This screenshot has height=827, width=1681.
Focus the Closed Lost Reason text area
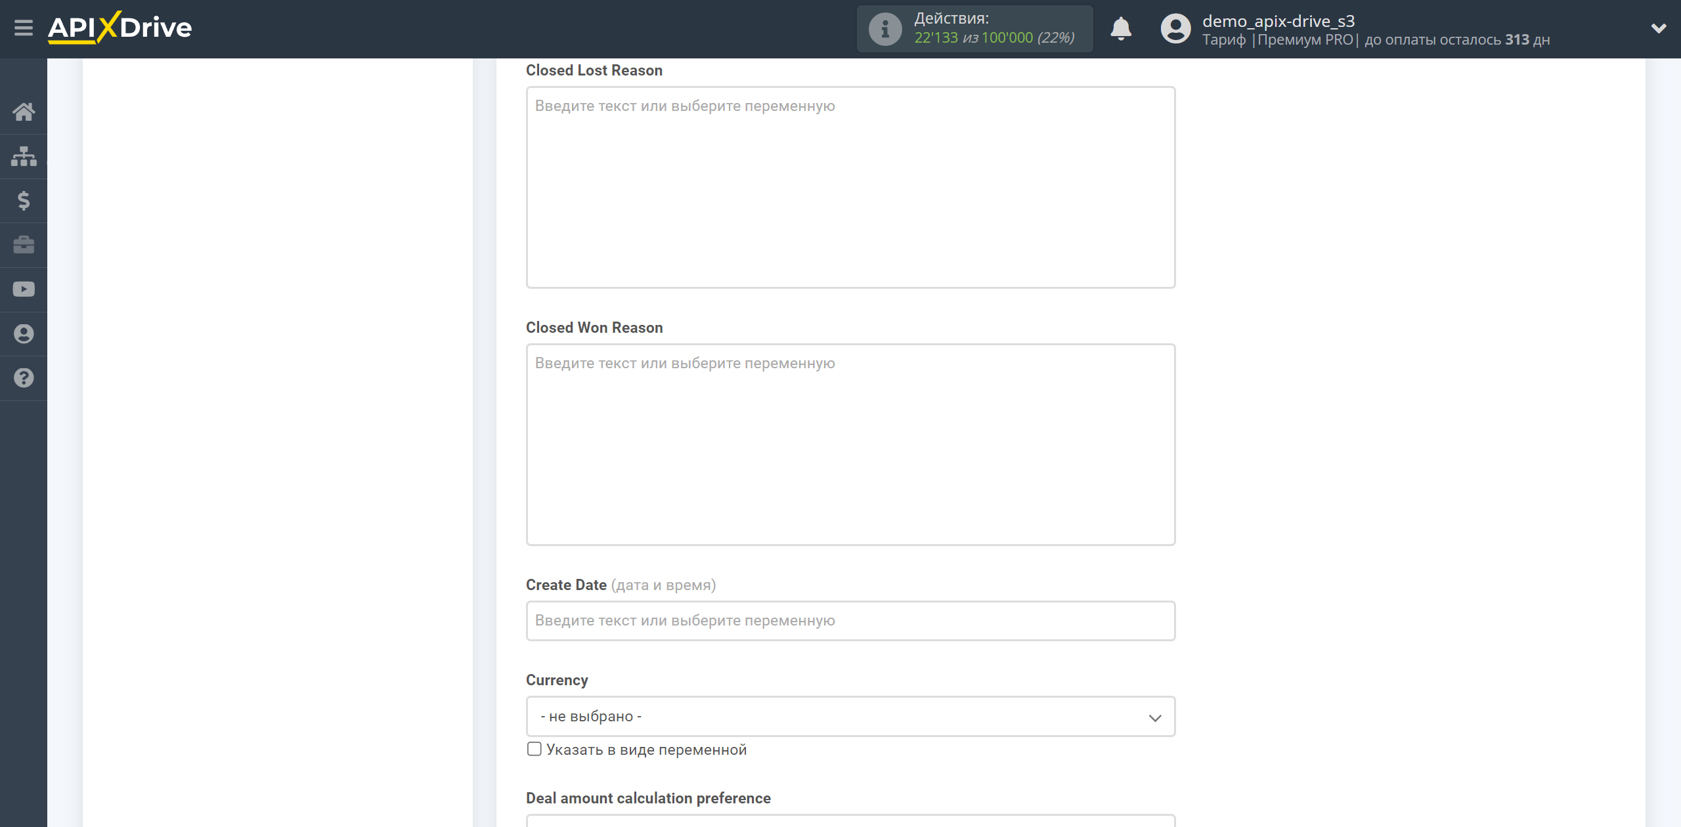850,187
